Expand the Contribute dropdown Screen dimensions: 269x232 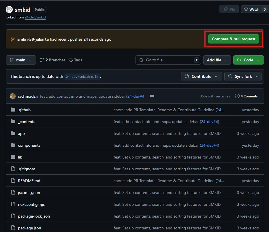pyautogui.click(x=201, y=76)
